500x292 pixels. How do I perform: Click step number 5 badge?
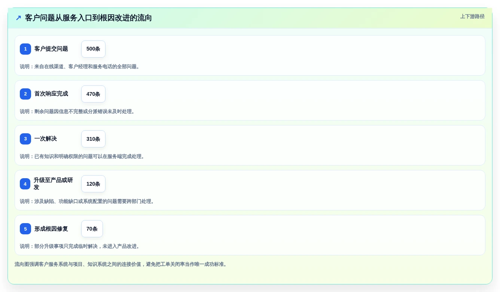click(x=25, y=229)
